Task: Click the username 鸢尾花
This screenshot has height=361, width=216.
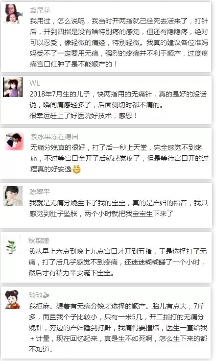Action: [40, 10]
